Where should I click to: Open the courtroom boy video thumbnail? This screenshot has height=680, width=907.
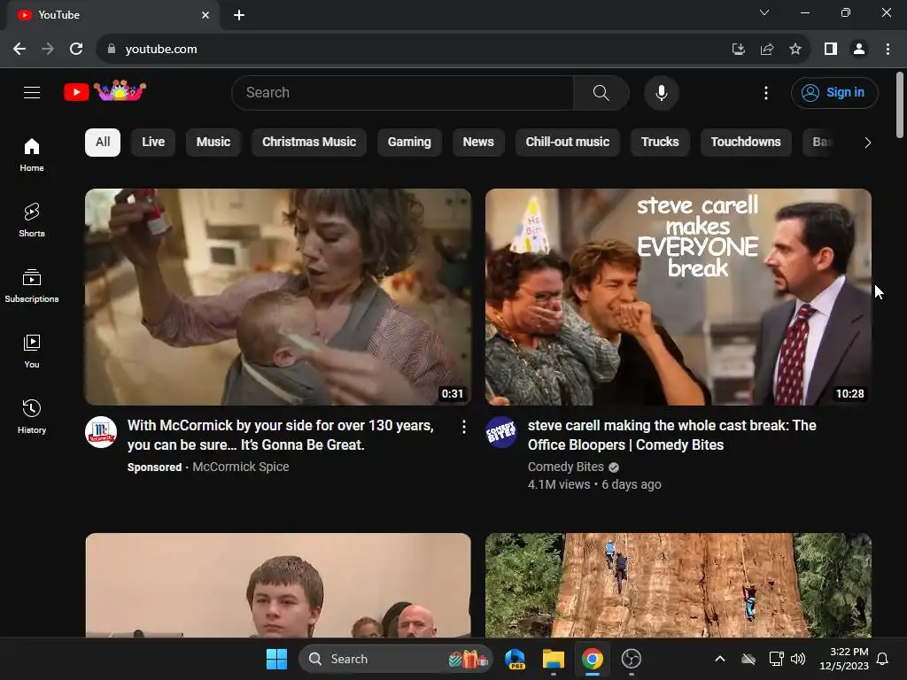coord(278,585)
